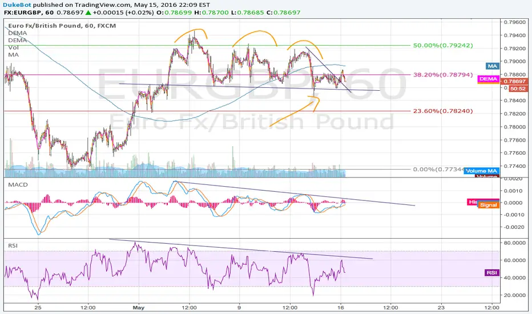Select the 16 date label on time axis
The image size is (532, 314).
pyautogui.click(x=341, y=308)
